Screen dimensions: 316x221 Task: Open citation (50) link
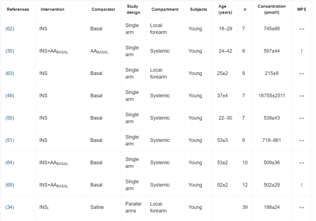pyautogui.click(x=10, y=118)
